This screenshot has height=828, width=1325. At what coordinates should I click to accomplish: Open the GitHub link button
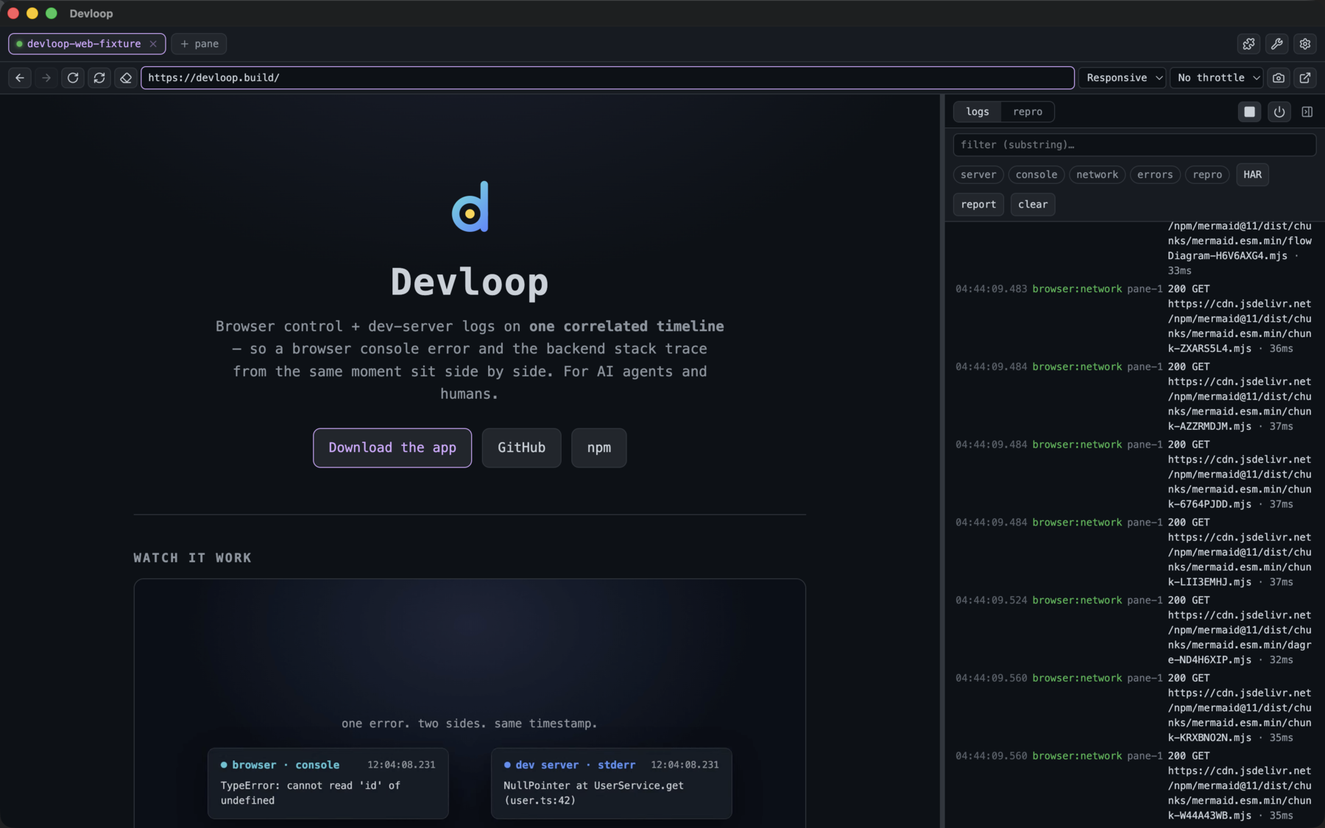(521, 447)
